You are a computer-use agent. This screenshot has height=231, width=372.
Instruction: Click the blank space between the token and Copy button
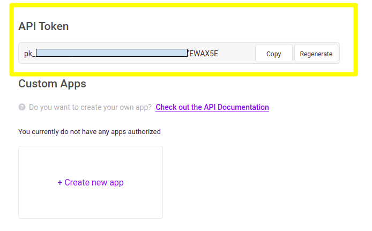[236, 54]
